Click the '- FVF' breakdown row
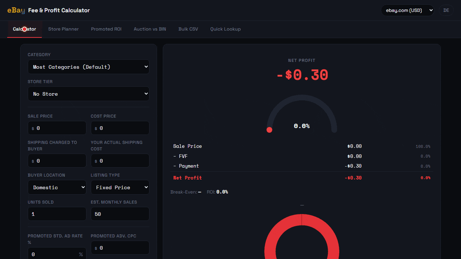The image size is (461, 259). pyautogui.click(x=302, y=156)
